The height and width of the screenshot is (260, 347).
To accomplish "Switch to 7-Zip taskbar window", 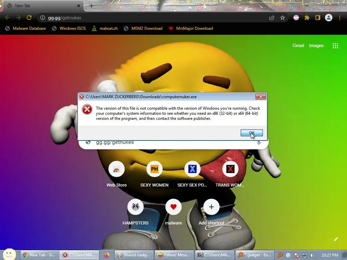I will click(x=215, y=255).
